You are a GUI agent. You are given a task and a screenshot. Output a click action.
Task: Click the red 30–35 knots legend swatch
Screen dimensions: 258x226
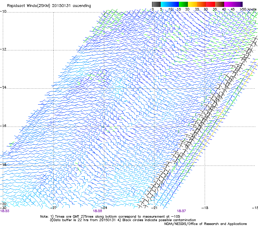[x=211, y=4]
